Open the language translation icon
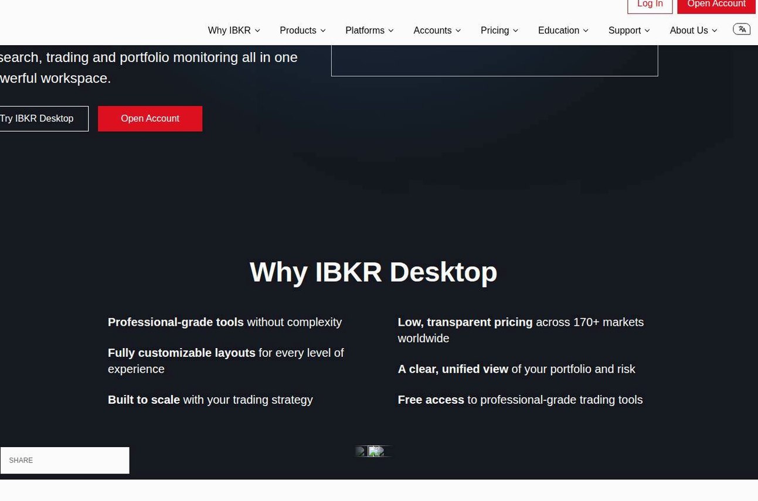This screenshot has height=501, width=758. click(742, 29)
